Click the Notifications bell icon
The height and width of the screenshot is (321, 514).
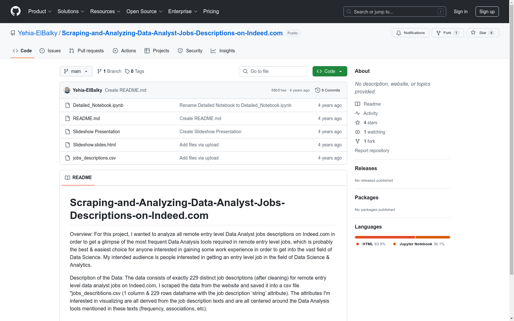point(399,33)
